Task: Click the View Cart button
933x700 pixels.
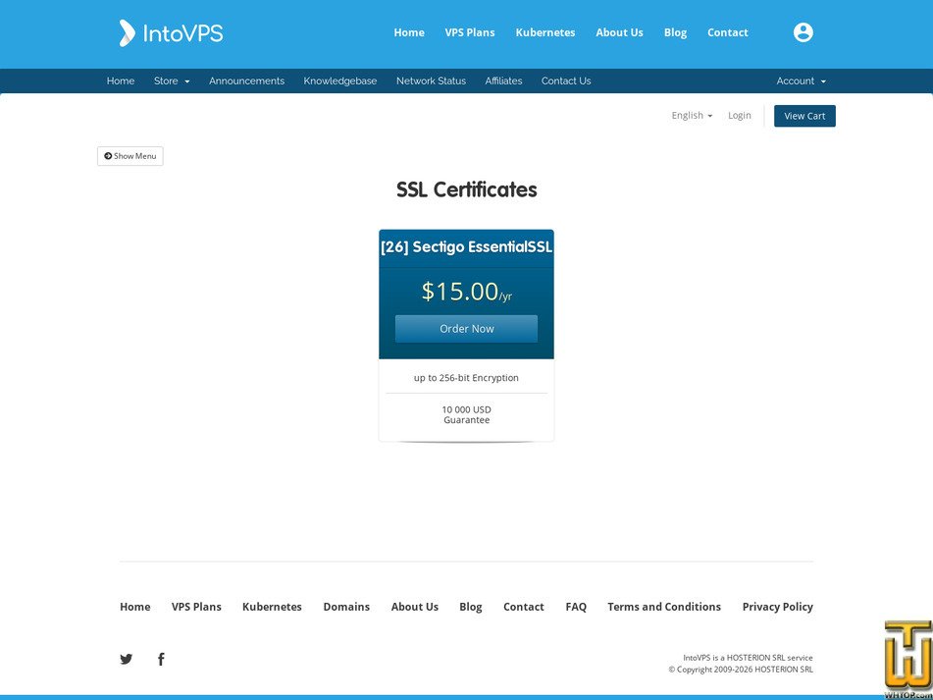Action: click(804, 116)
